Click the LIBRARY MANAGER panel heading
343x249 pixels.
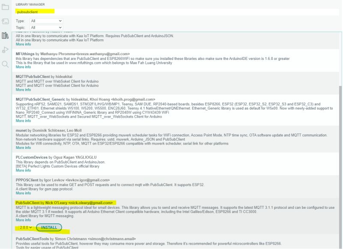click(x=30, y=4)
